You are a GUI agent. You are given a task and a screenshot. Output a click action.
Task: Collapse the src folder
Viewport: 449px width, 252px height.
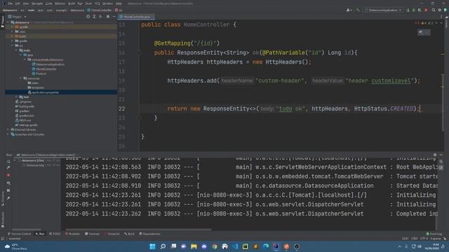(12, 45)
